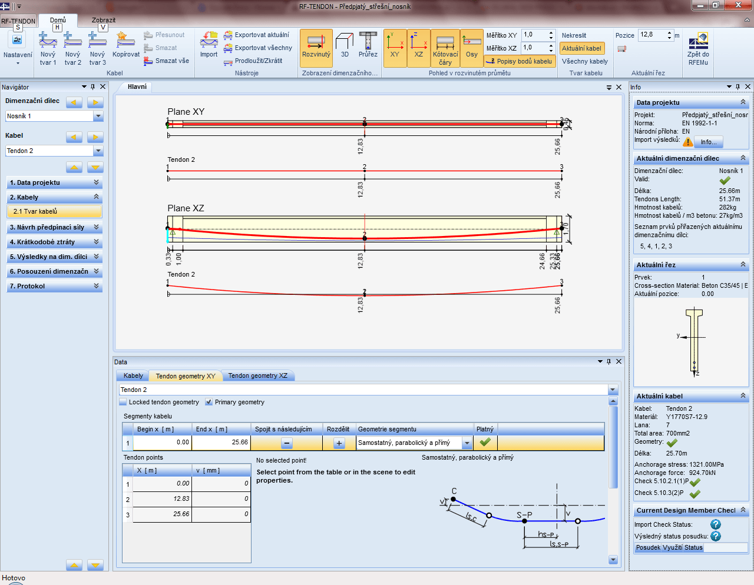This screenshot has width=754, height=585.
Task: Toggle Rozvinutý display mode
Action: tap(316, 48)
